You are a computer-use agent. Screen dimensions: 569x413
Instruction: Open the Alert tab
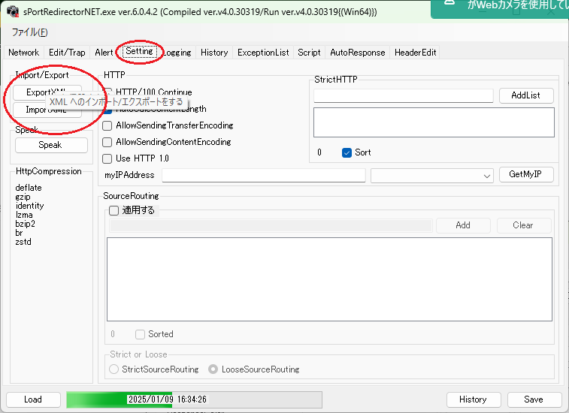point(104,53)
